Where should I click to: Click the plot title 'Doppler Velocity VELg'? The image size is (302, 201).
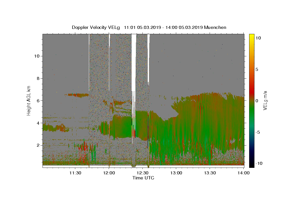click(96, 27)
